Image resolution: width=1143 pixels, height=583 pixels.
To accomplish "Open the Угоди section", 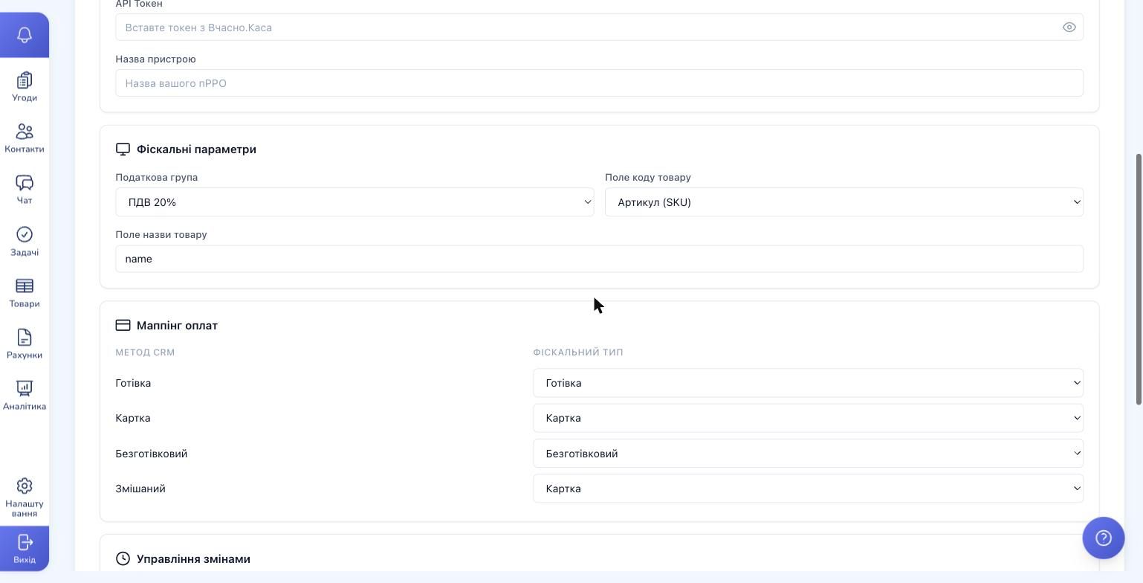I will pyautogui.click(x=25, y=87).
